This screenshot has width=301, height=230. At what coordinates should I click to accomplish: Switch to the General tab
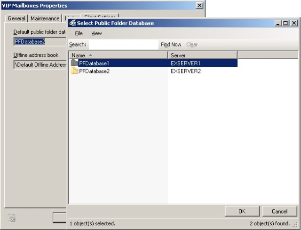(16, 18)
